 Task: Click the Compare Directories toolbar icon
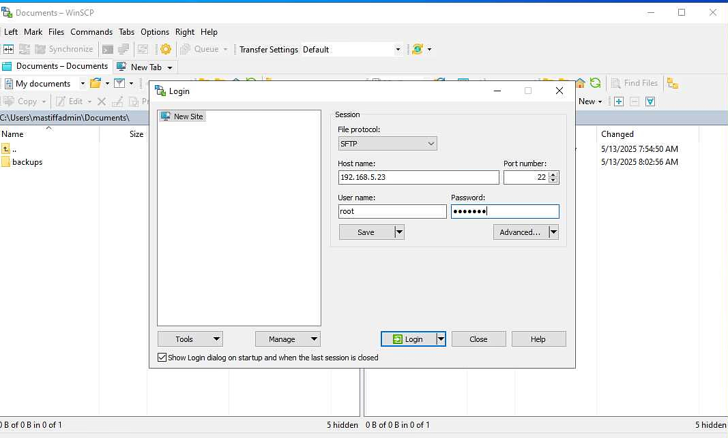[8, 49]
